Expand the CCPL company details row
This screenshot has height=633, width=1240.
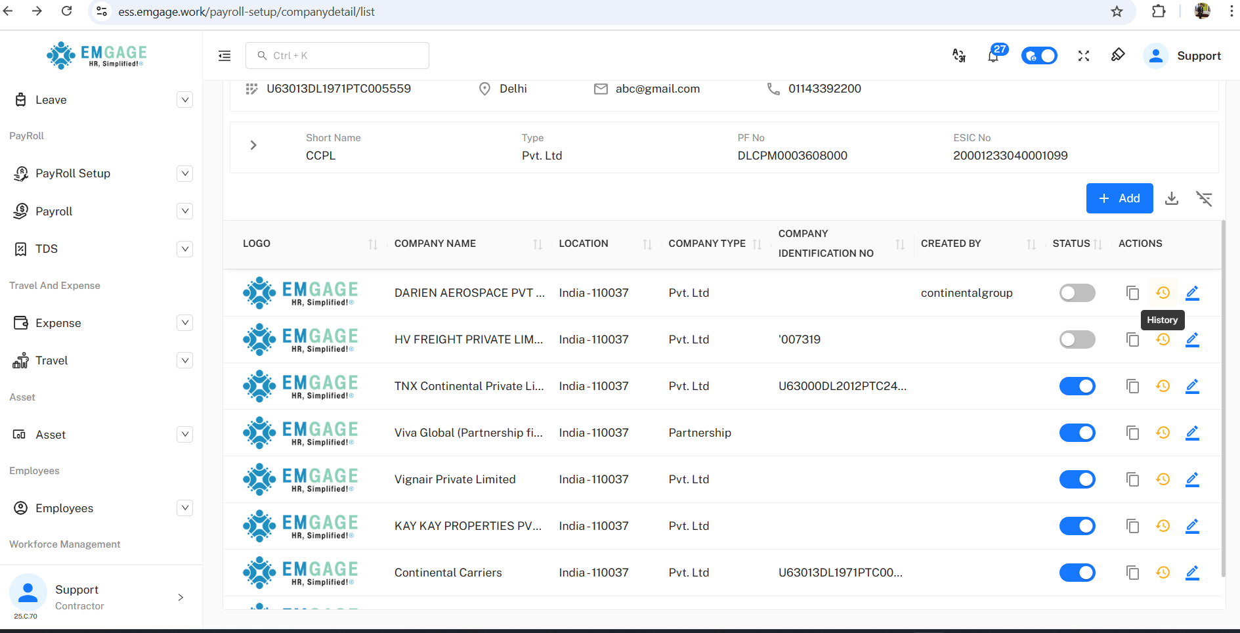pos(253,145)
